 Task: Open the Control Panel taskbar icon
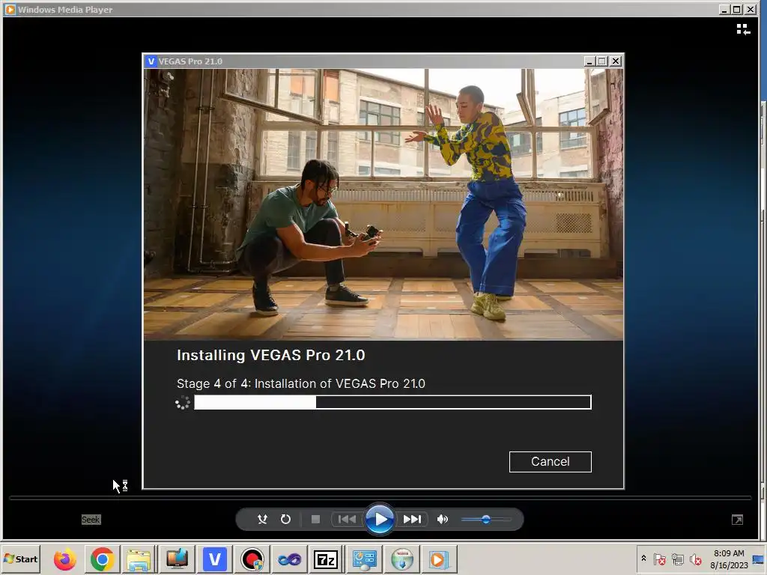[x=365, y=559]
